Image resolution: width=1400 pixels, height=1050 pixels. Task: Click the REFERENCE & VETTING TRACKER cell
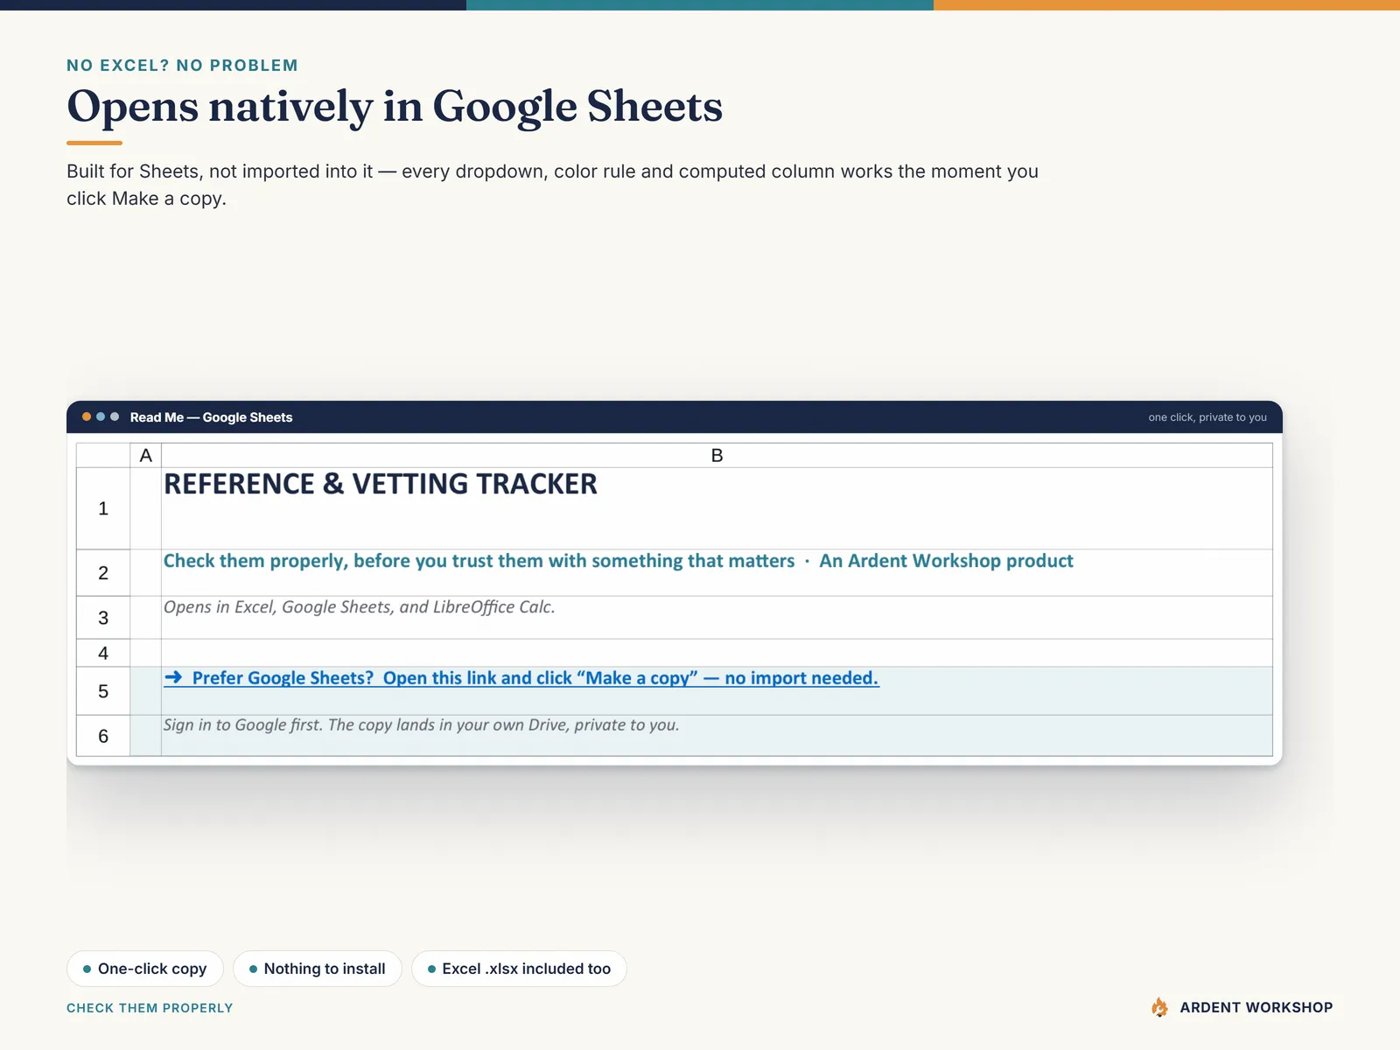tap(717, 508)
